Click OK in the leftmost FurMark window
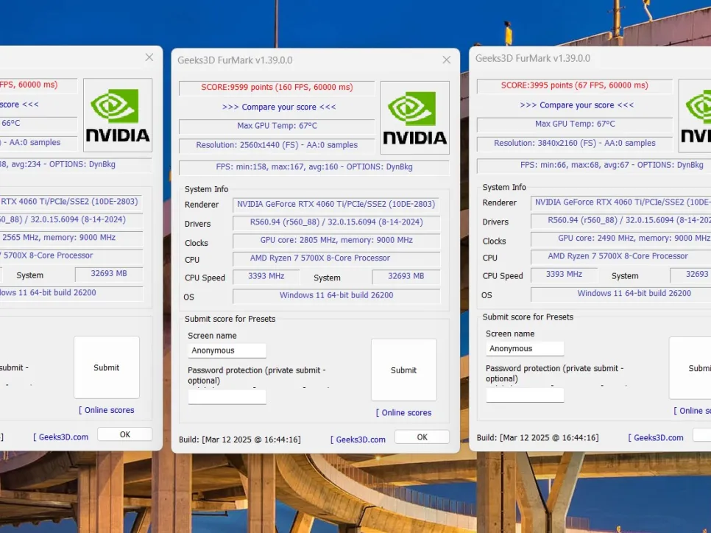This screenshot has width=711, height=533. 124,434
